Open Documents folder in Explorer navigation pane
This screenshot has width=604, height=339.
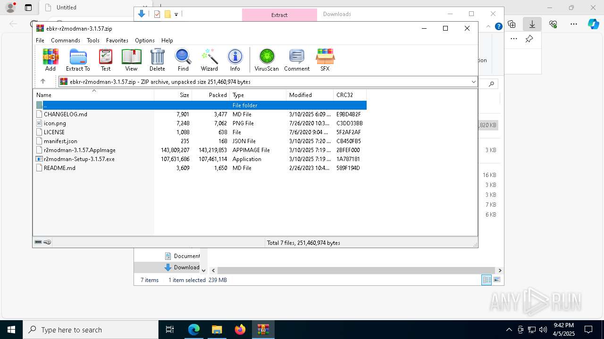coord(182,256)
